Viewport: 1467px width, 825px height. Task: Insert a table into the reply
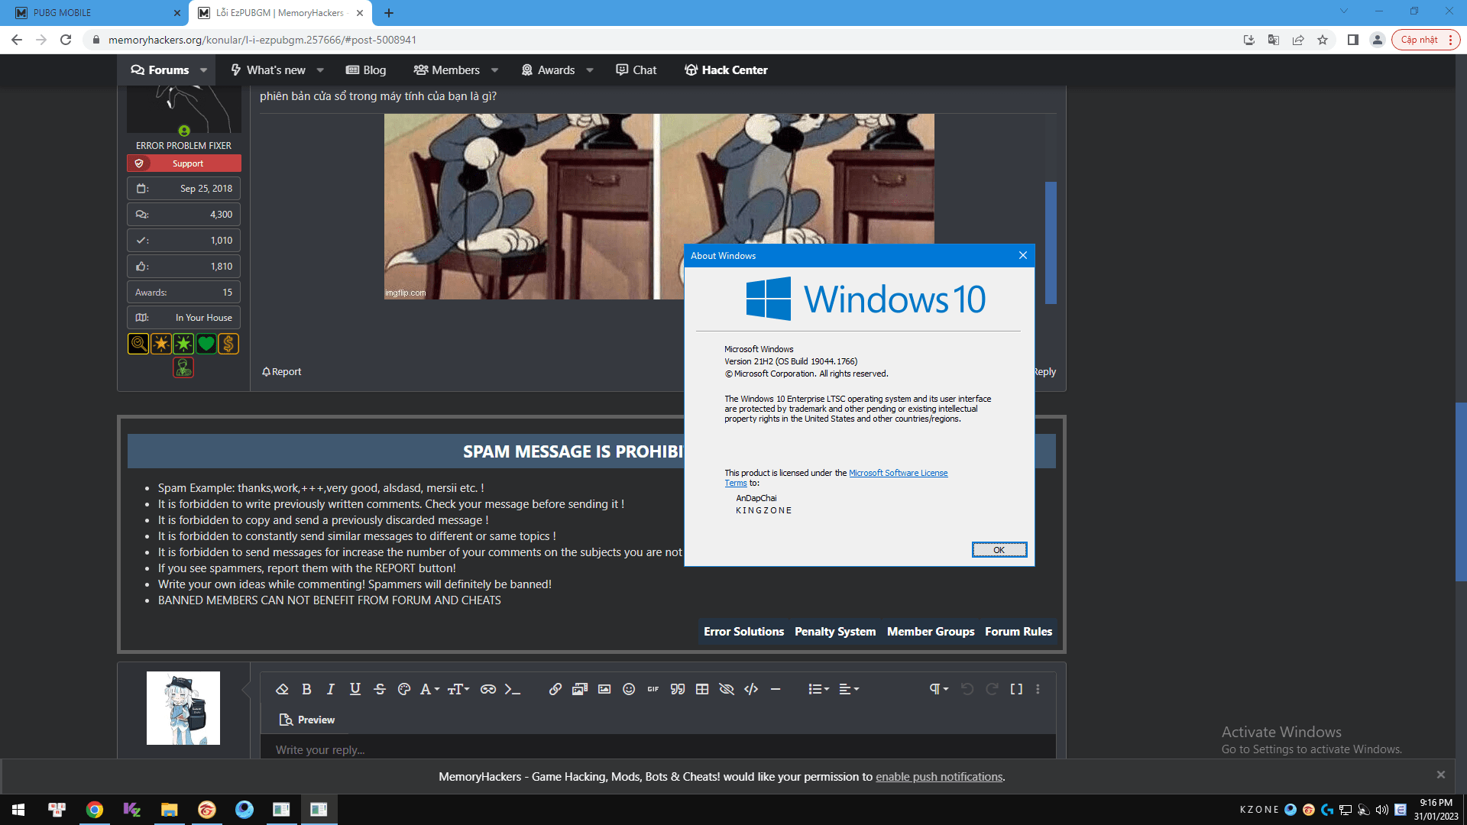702,689
